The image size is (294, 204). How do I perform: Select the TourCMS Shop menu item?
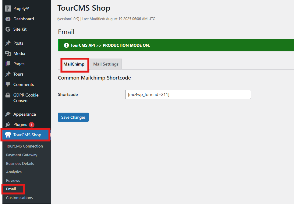pos(27,135)
